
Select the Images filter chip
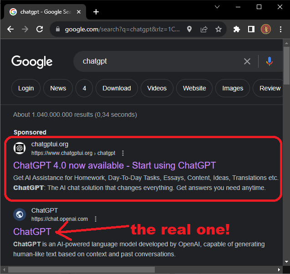(232, 88)
